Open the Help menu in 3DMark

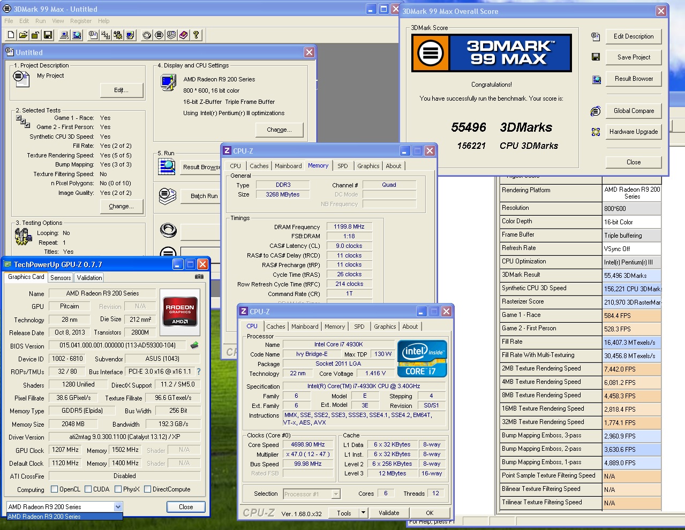104,21
